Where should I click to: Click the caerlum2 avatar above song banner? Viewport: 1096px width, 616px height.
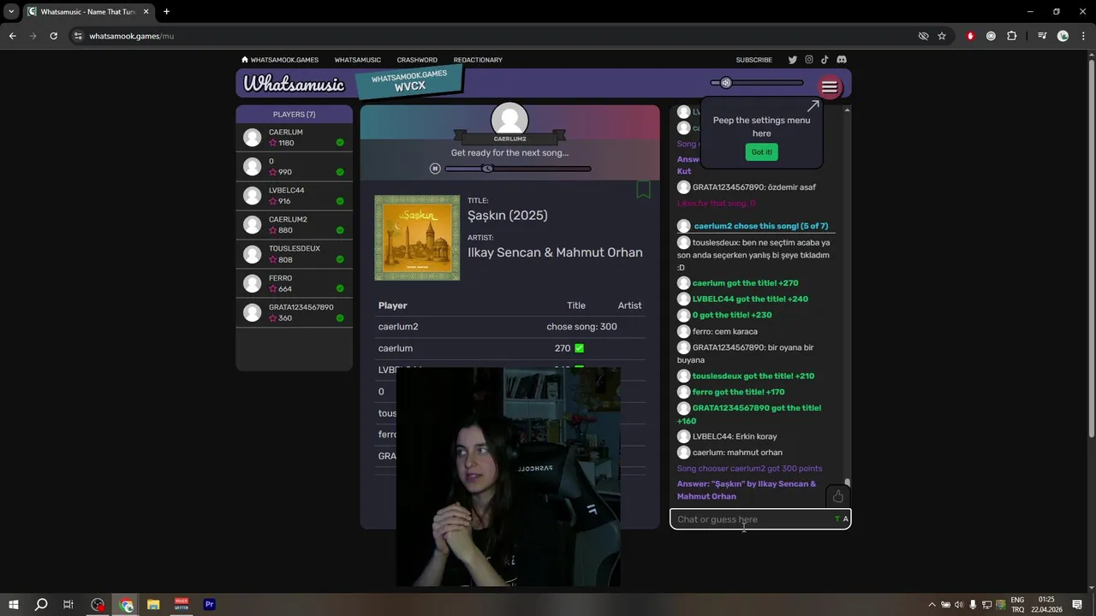pos(509,121)
